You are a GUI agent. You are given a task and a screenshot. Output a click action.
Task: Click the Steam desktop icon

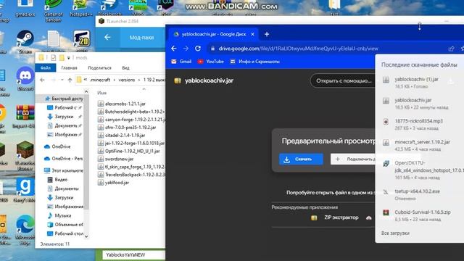[25, 41]
